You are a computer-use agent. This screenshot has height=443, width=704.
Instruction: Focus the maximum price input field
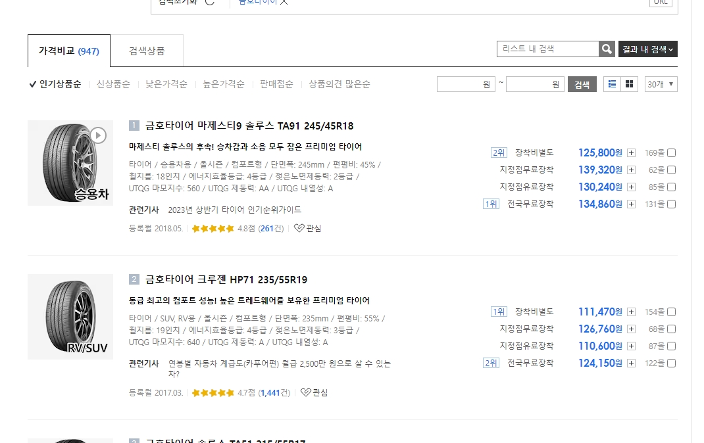[x=535, y=84]
